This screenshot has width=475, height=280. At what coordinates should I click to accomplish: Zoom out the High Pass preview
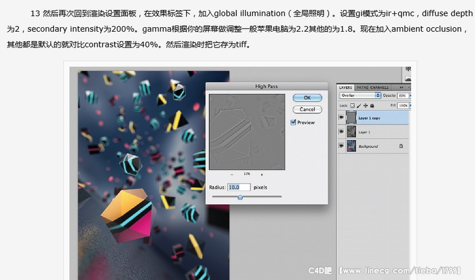pos(232,175)
